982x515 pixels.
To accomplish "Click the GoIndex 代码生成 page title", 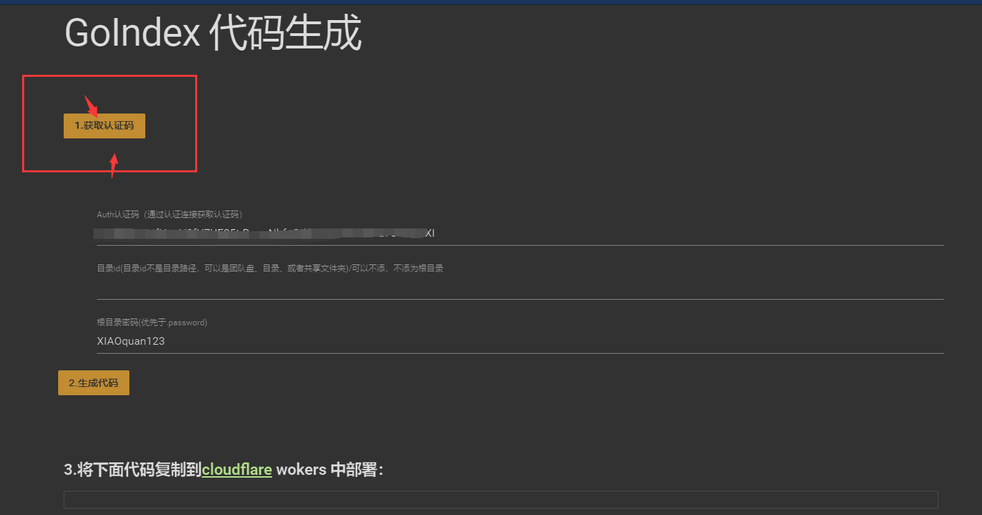I will [x=212, y=33].
